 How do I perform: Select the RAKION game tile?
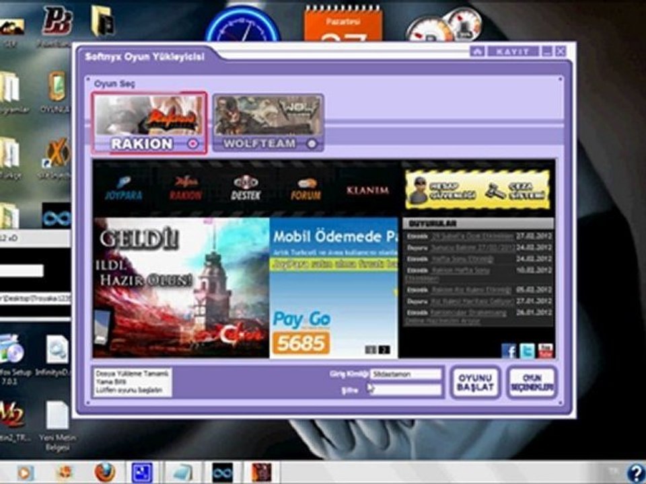click(x=149, y=123)
